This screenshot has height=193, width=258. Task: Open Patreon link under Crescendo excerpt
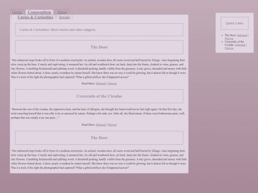point(112,125)
